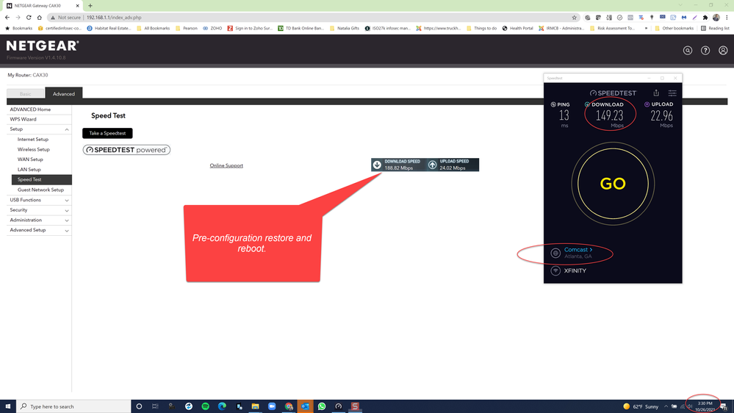
Task: Open the Online Support link
Action: (x=226, y=166)
